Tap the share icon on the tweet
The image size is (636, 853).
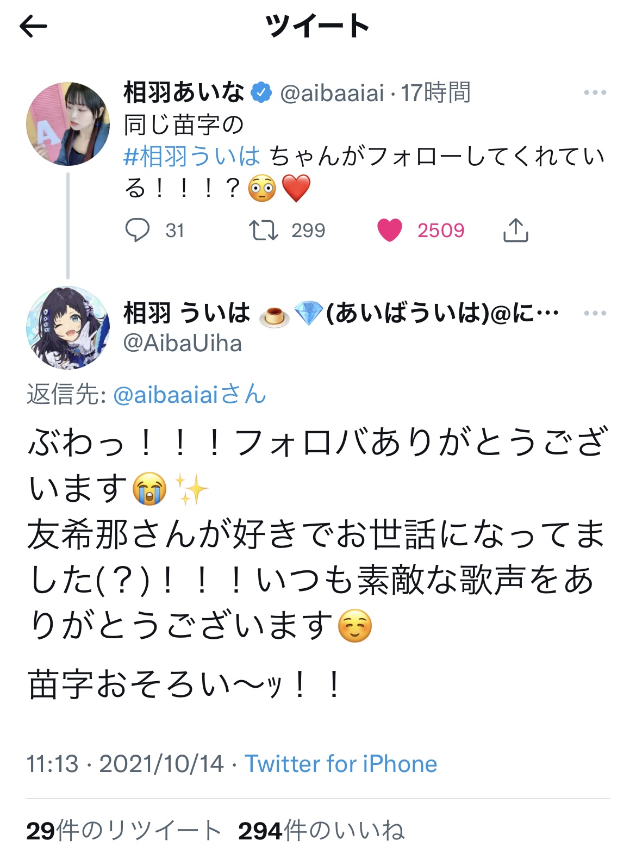[515, 230]
